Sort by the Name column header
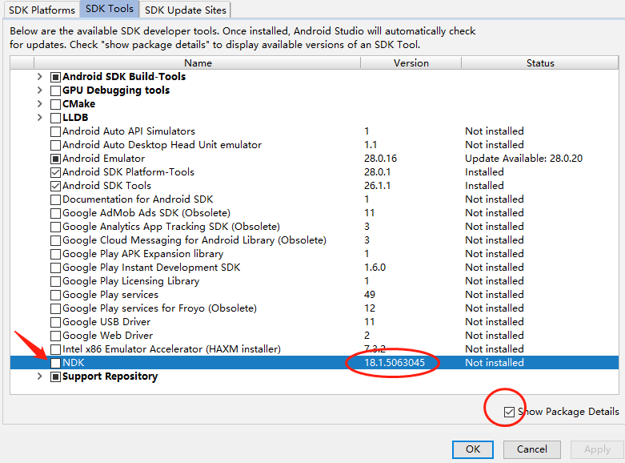Image resolution: width=625 pixels, height=463 pixels. pyautogui.click(x=198, y=63)
